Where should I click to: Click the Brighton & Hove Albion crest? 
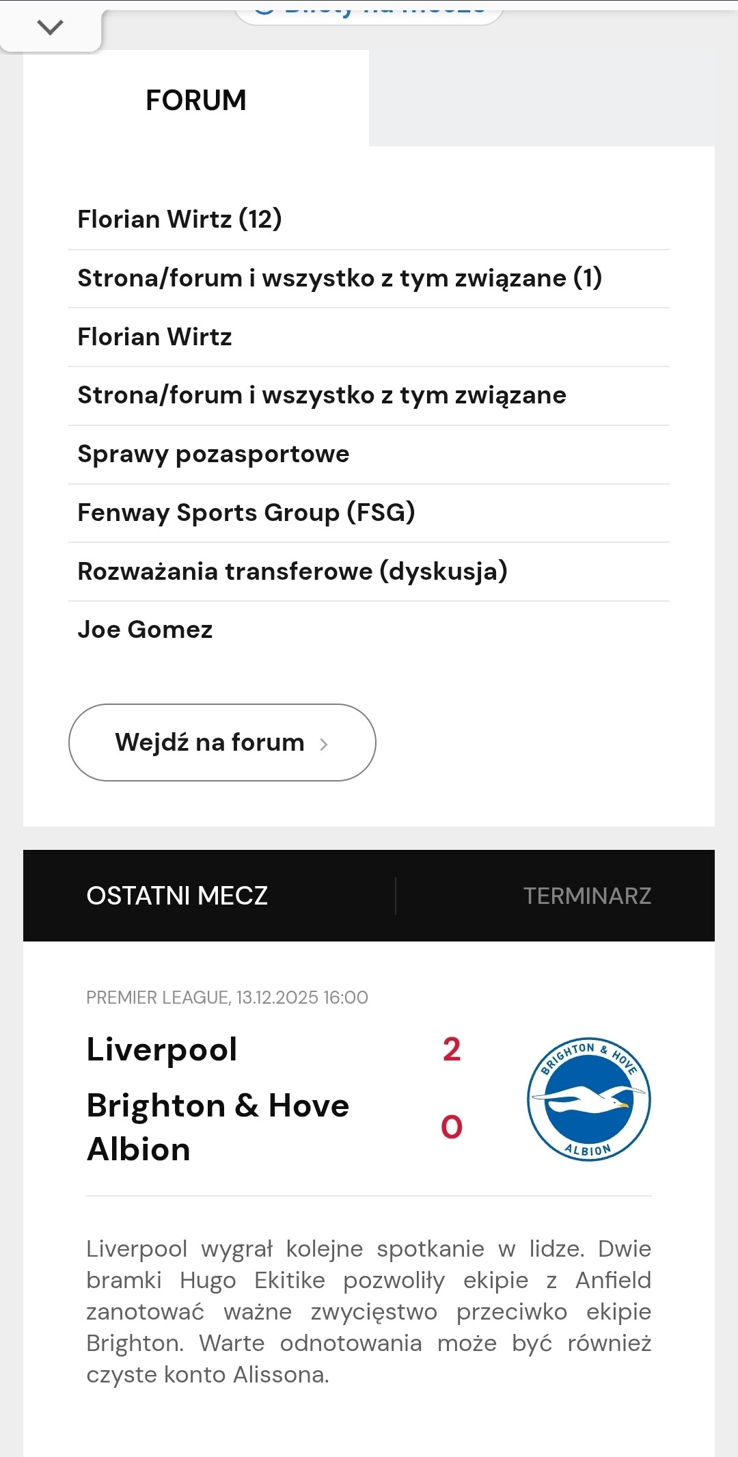(x=588, y=1099)
